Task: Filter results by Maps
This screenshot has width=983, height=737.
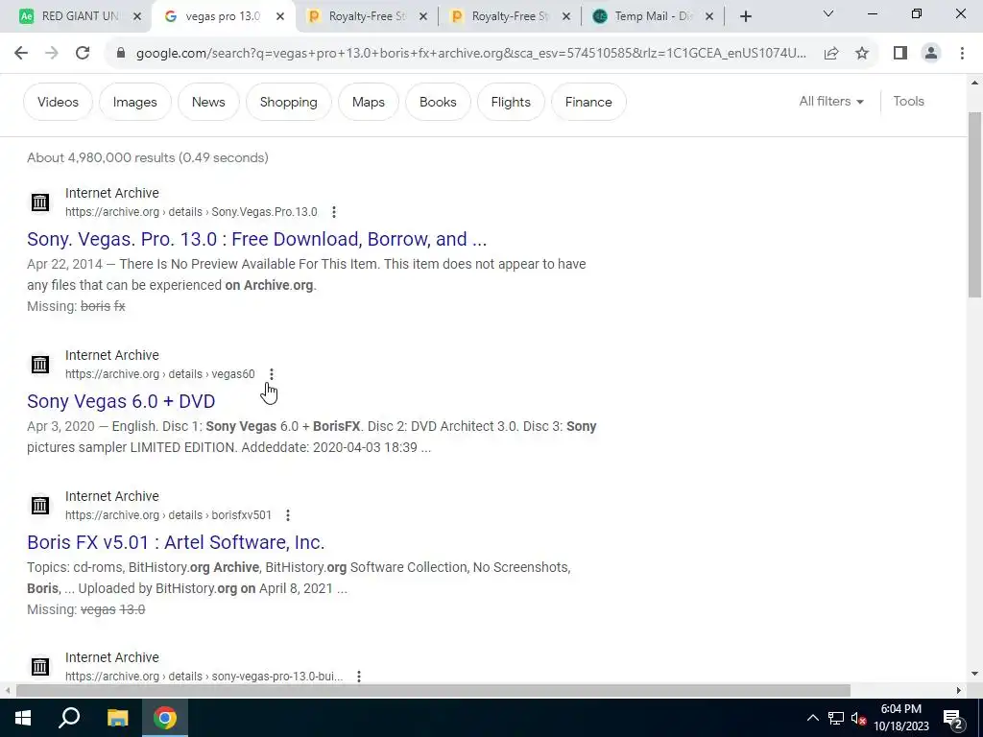Action: point(368,102)
